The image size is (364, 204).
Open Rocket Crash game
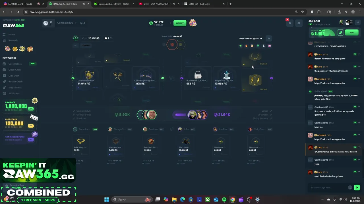coord(15,82)
